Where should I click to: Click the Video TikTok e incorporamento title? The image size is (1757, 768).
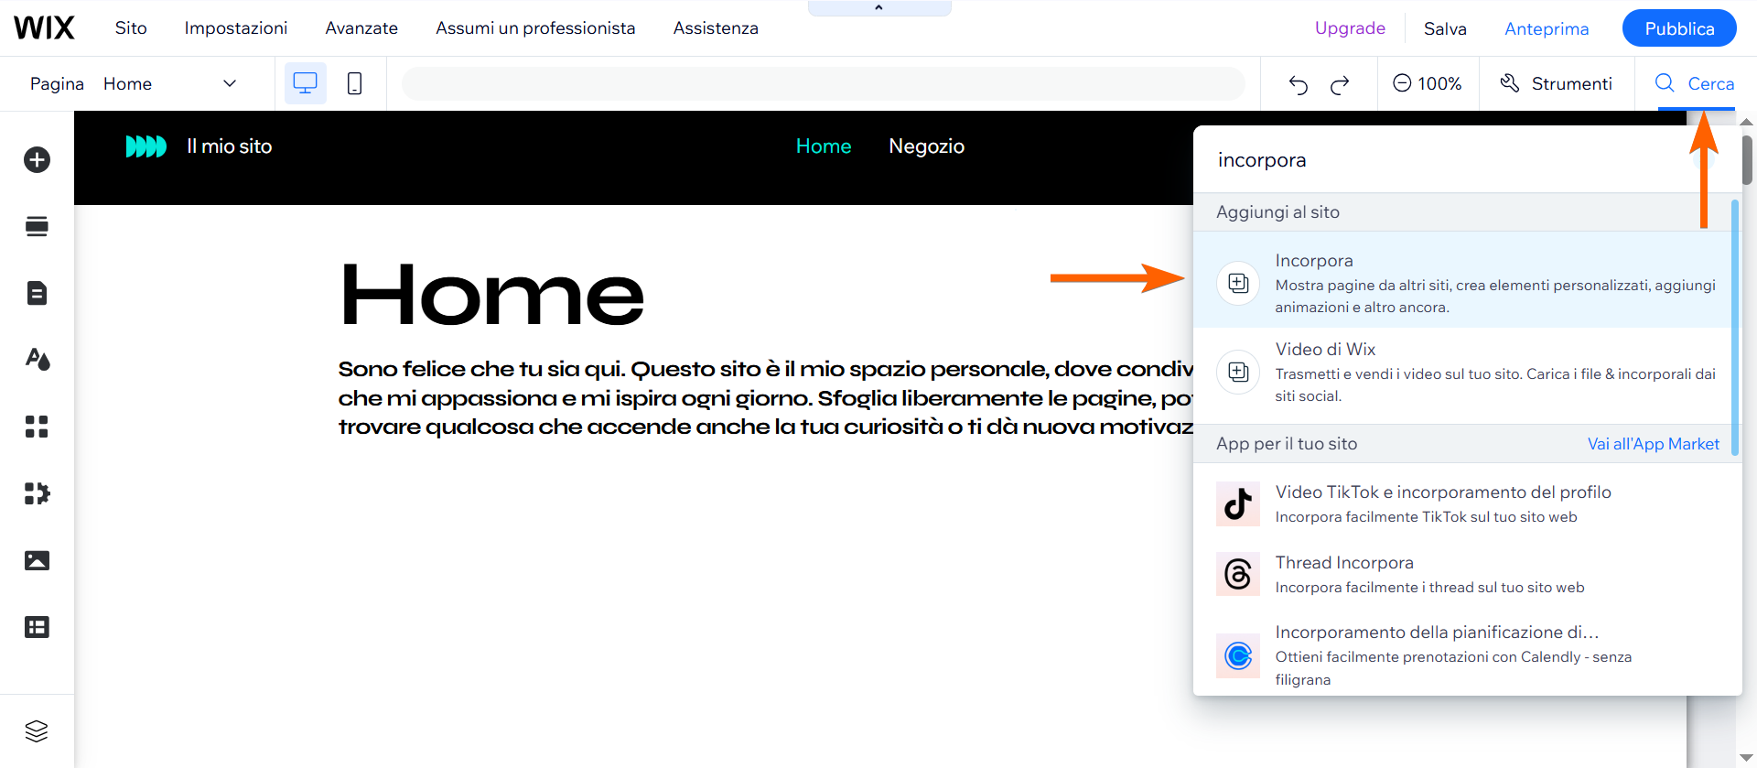pos(1443,492)
